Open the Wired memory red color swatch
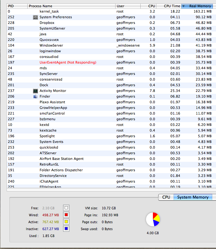The width and height of the screenshot is (216, 249). (x=66, y=215)
